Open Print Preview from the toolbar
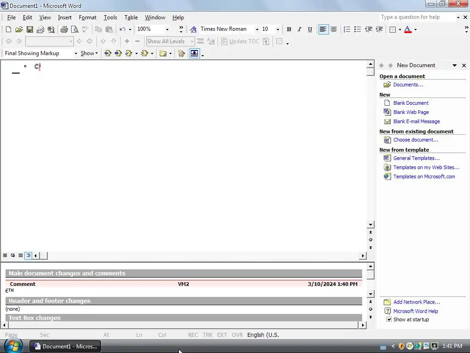 (75, 29)
